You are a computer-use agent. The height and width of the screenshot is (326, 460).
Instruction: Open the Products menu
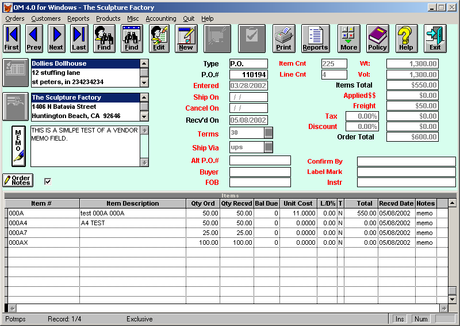pos(108,18)
